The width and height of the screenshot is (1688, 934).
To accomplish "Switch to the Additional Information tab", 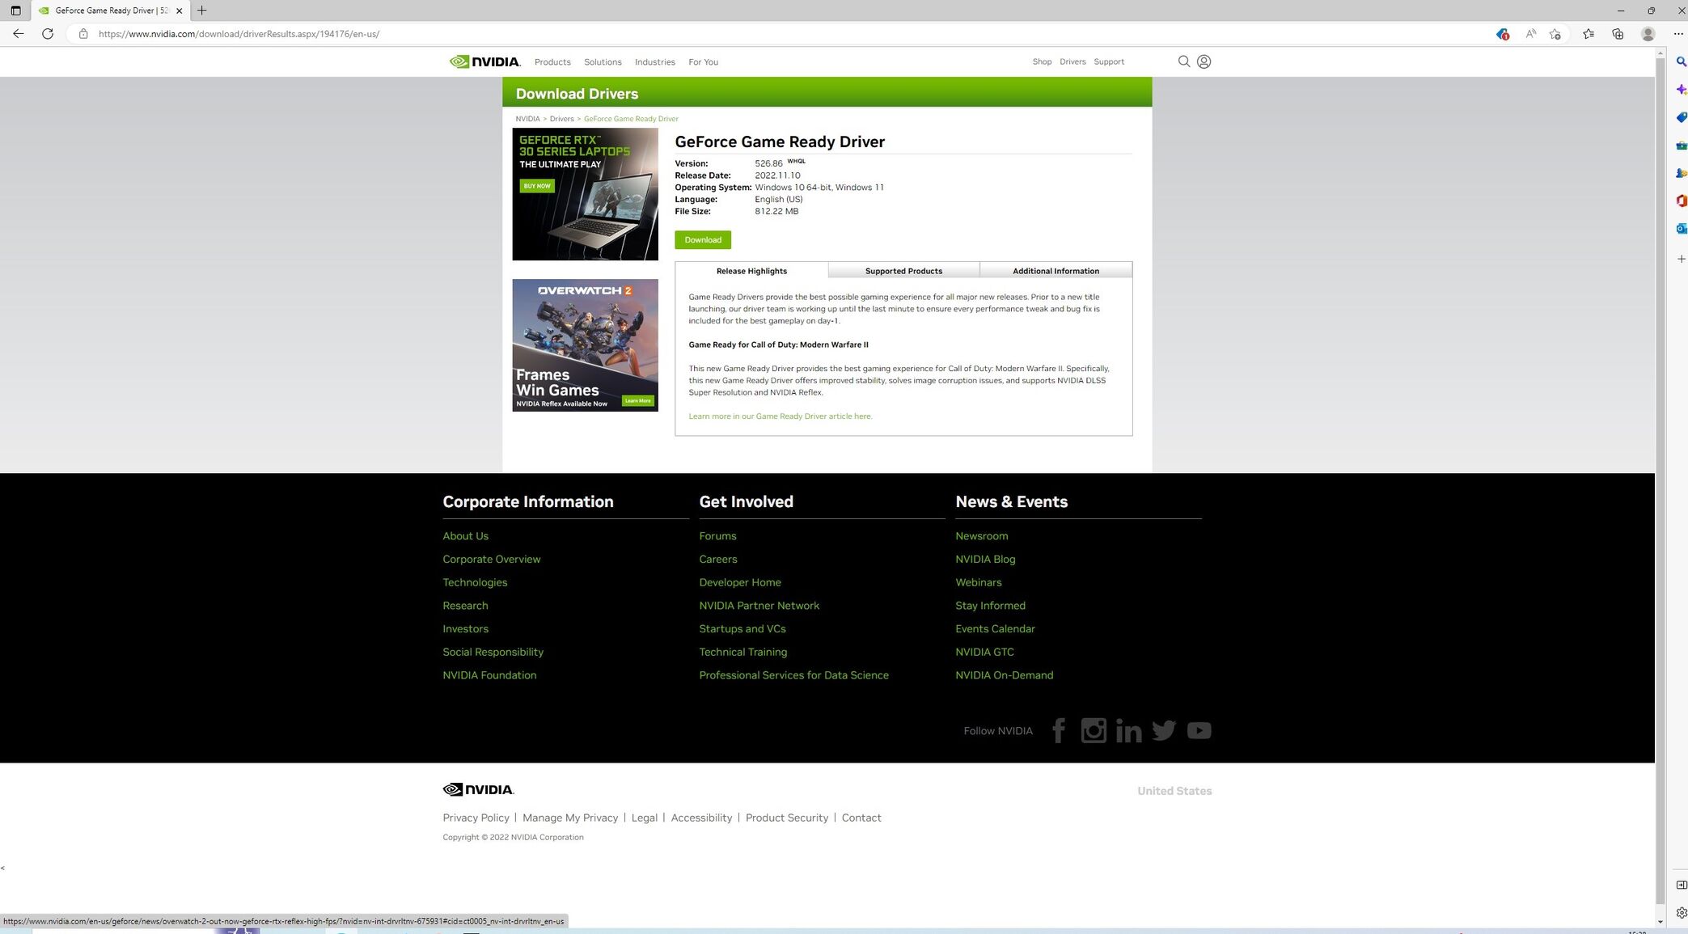I will (x=1056, y=271).
